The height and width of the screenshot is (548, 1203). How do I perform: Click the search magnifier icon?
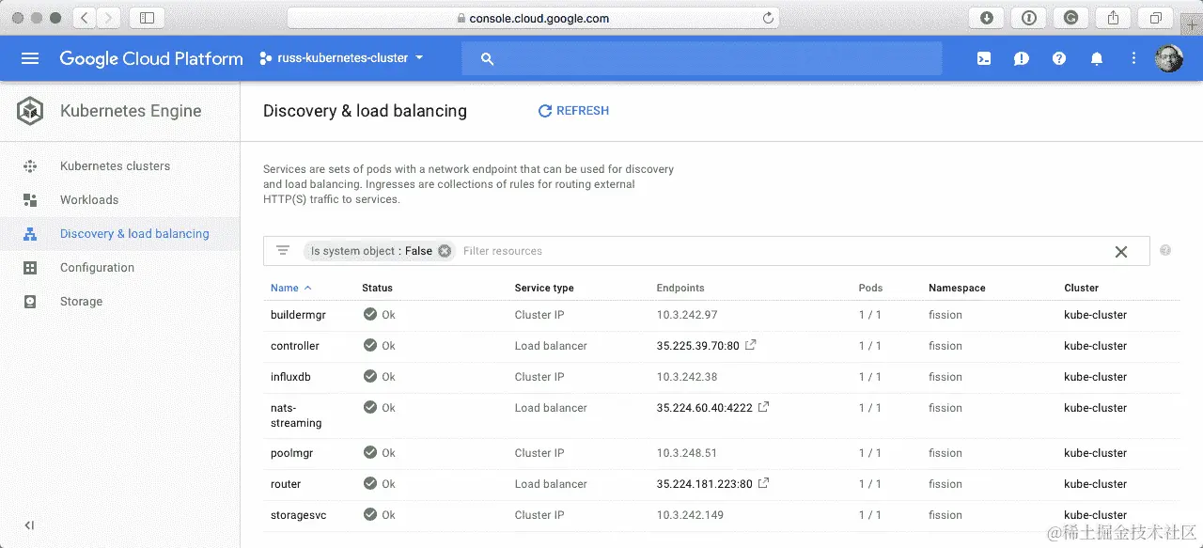pos(487,58)
